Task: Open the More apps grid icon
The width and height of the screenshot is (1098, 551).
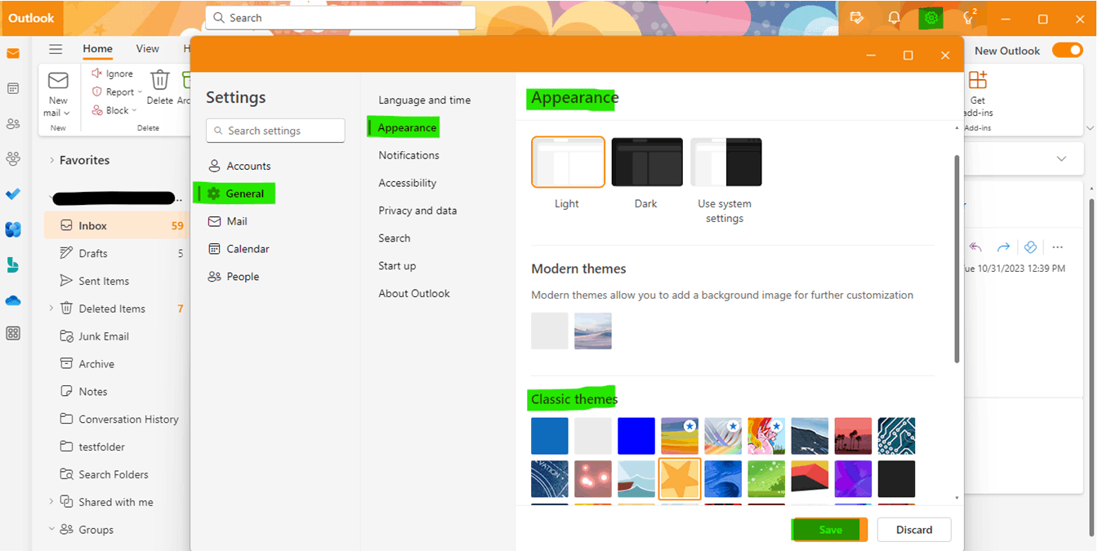Action: [x=13, y=333]
